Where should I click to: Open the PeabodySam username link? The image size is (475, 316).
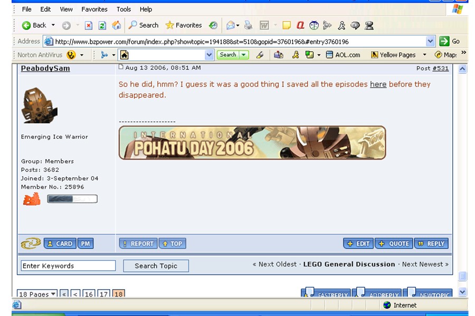pos(45,68)
